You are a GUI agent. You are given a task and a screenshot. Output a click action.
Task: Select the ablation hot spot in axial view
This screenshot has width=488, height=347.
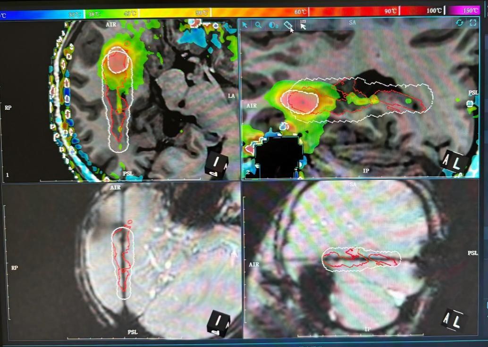pyautogui.click(x=118, y=60)
